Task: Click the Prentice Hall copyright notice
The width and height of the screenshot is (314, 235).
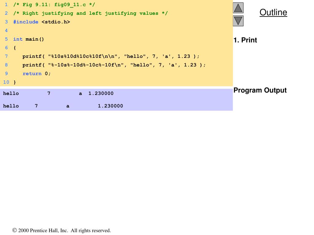Action: point(61,230)
